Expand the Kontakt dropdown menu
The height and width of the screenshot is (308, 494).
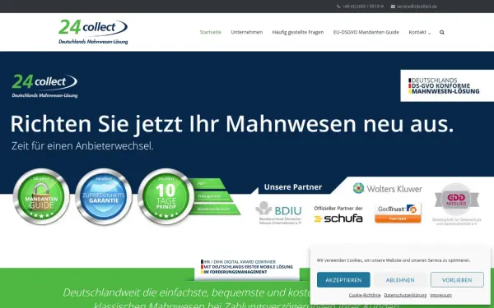coord(419,32)
